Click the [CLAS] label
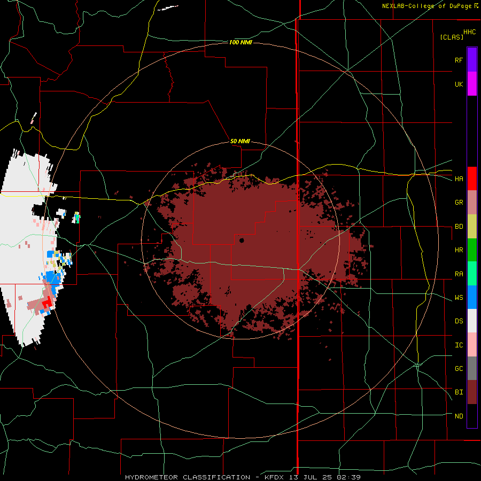481x481 pixels. click(452, 37)
